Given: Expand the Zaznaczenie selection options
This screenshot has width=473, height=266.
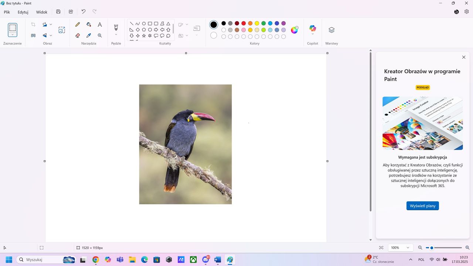Looking at the screenshot, I should [x=12, y=34].
